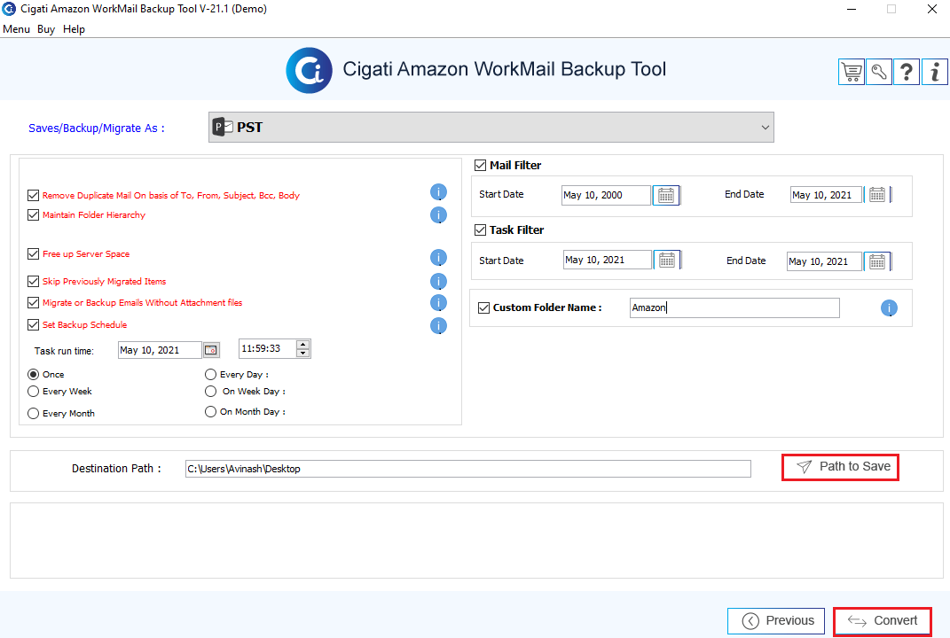
Task: Open Task run time date picker
Action: (211, 350)
